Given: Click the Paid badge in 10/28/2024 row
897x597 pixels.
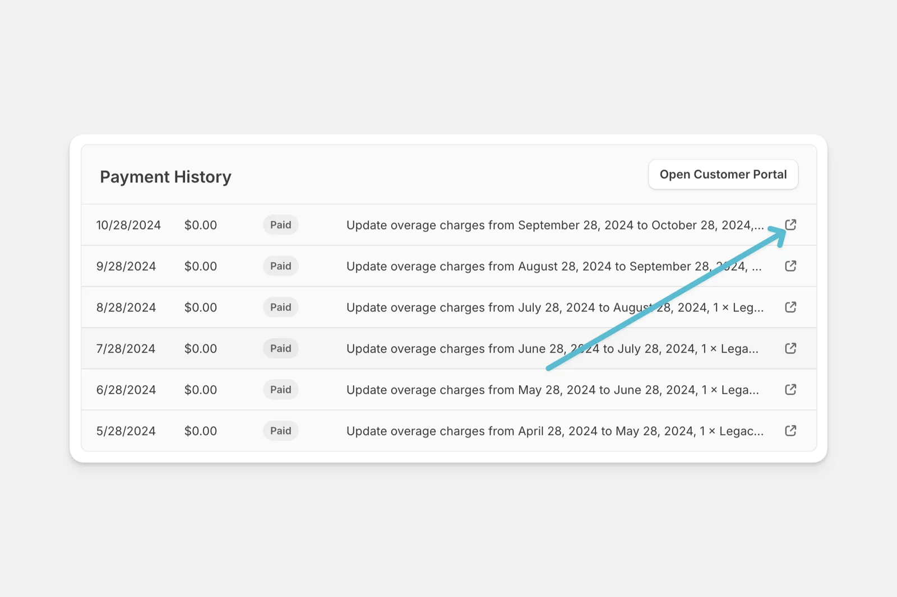Looking at the screenshot, I should [x=281, y=225].
